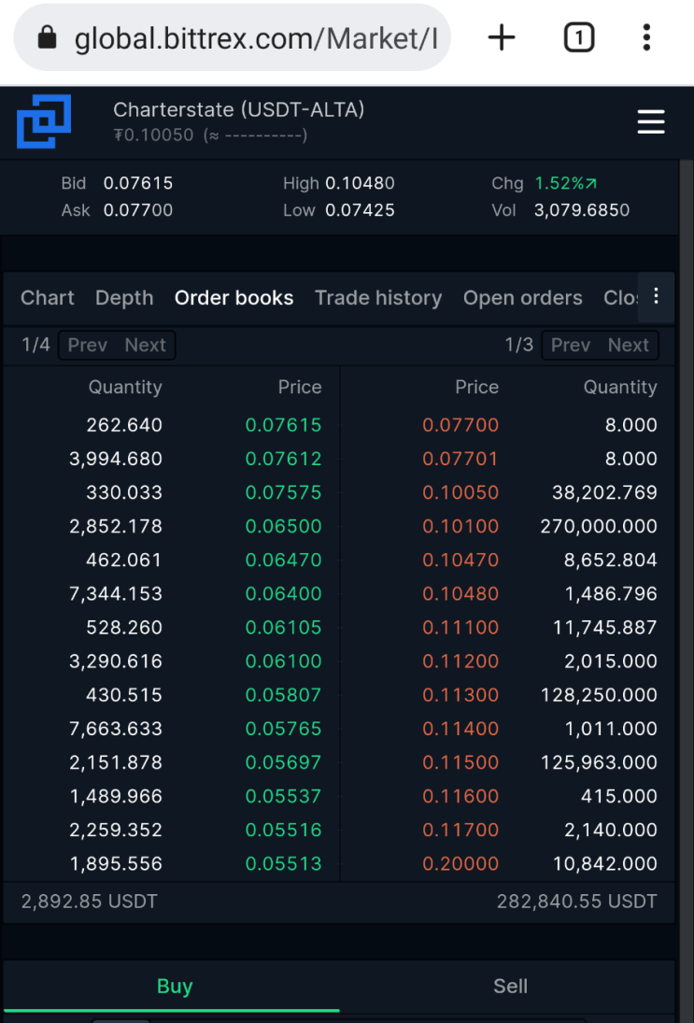
Task: Switch to the Chart tab
Action: (x=47, y=298)
